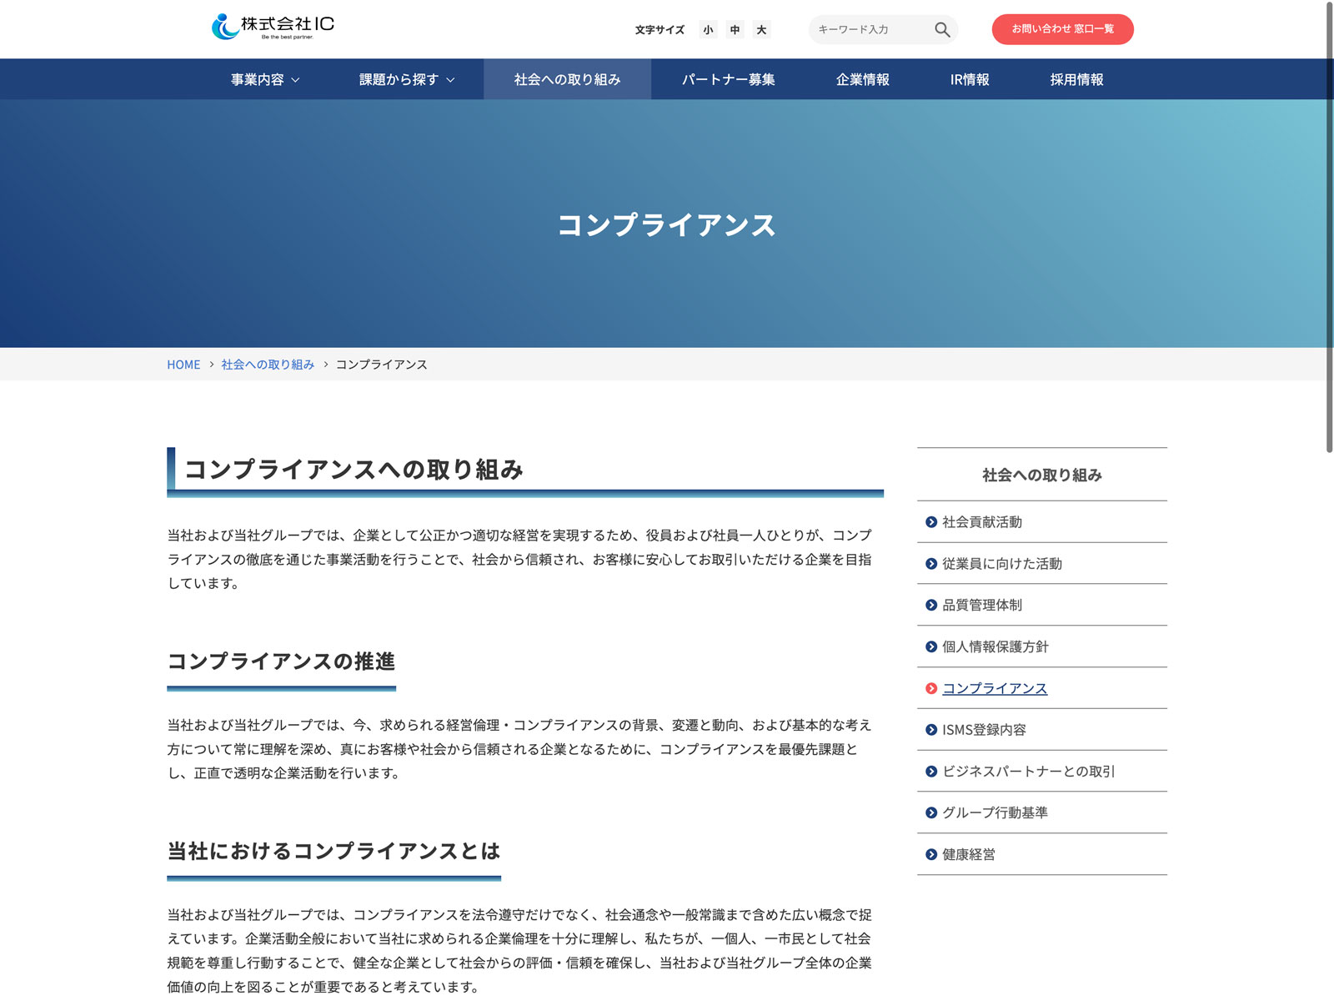This screenshot has height=1001, width=1334.
Task: Click the search magnifier icon
Action: click(942, 29)
